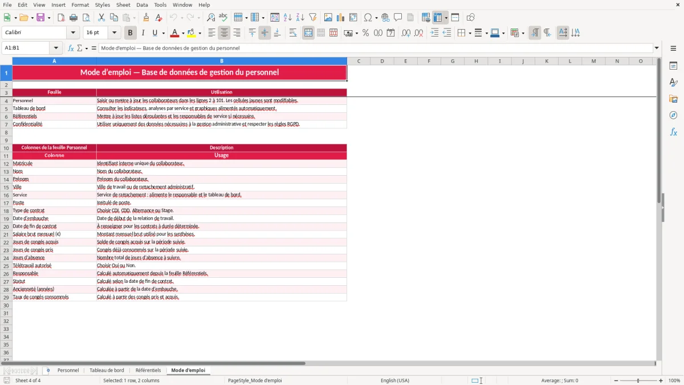
Task: Click the Define Print Area icon
Action: [426, 18]
